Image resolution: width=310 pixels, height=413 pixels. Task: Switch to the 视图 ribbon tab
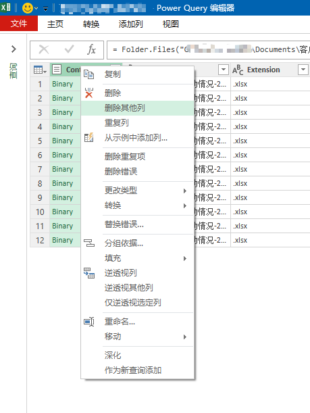click(x=170, y=24)
